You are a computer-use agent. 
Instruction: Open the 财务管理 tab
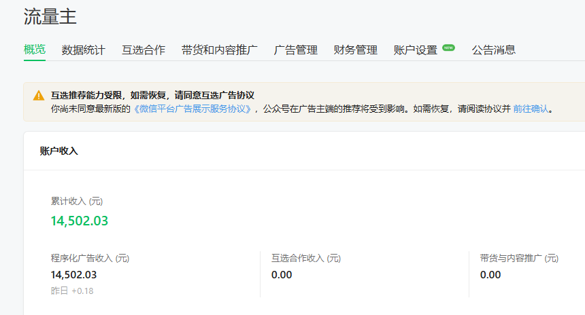(x=355, y=50)
